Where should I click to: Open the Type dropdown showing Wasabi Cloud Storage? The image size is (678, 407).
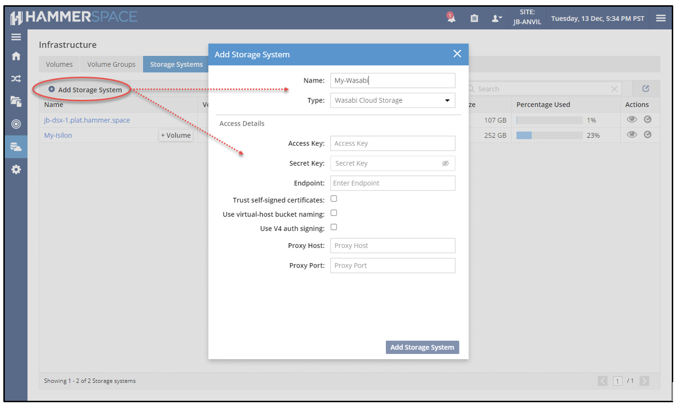393,100
